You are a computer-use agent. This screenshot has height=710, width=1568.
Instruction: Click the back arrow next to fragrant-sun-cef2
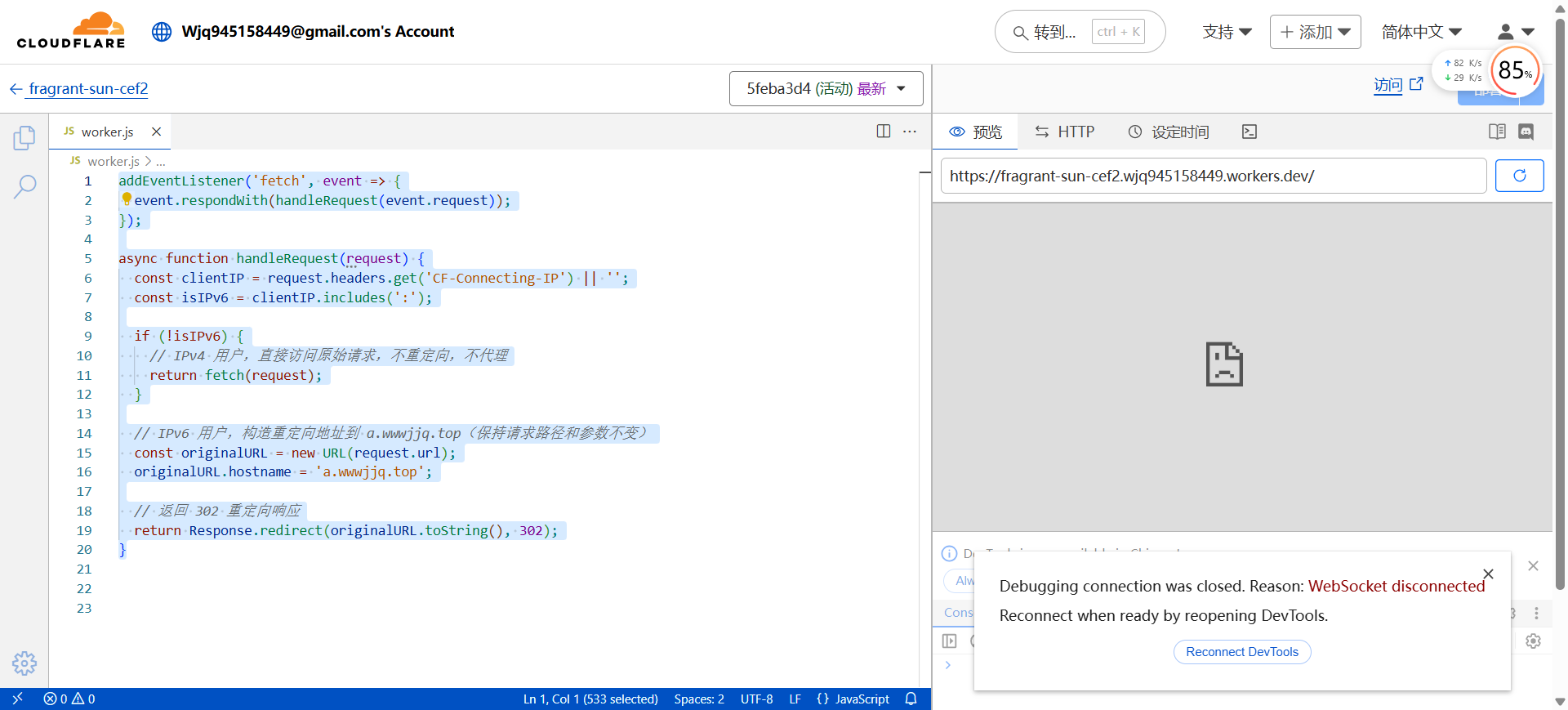[16, 89]
